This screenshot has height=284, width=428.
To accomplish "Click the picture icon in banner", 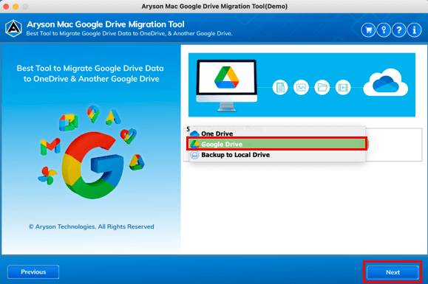I will pyautogui.click(x=301, y=87).
